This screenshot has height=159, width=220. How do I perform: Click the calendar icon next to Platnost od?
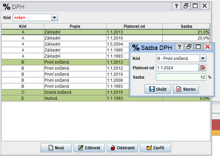click(203, 68)
